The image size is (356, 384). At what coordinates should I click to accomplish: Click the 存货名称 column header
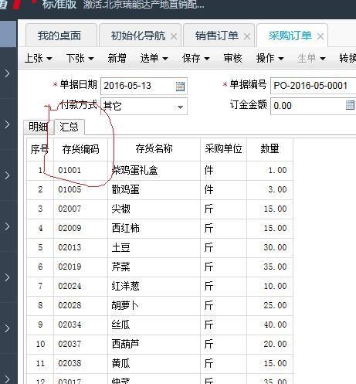[154, 149]
